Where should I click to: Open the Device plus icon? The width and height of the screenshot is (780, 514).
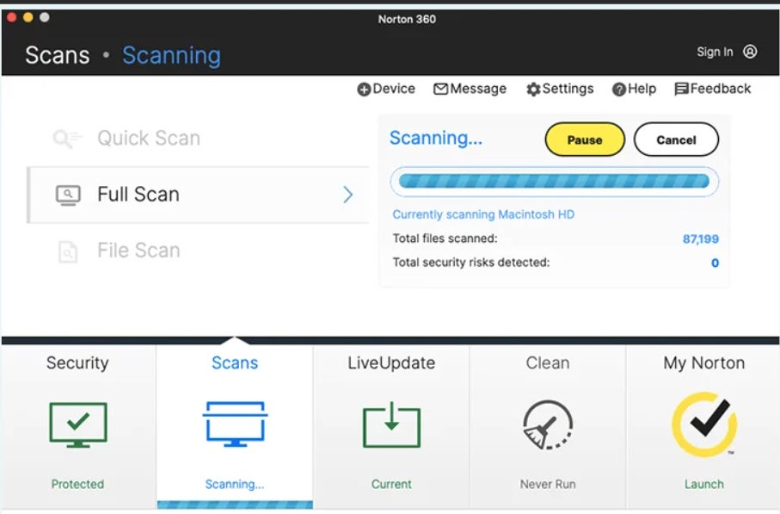(364, 90)
